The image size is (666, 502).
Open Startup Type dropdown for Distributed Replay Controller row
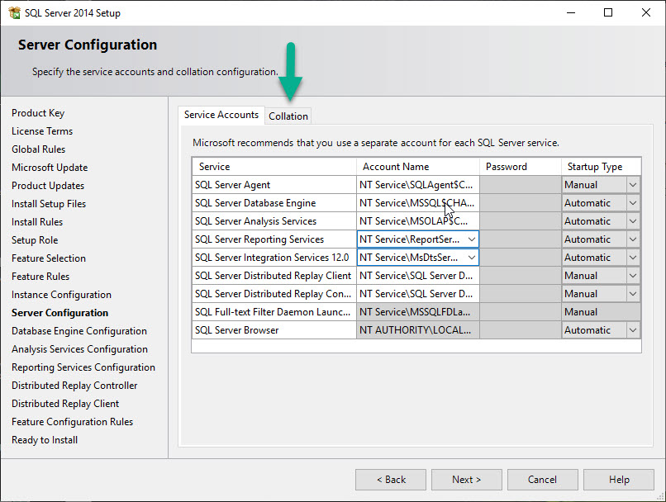(633, 294)
